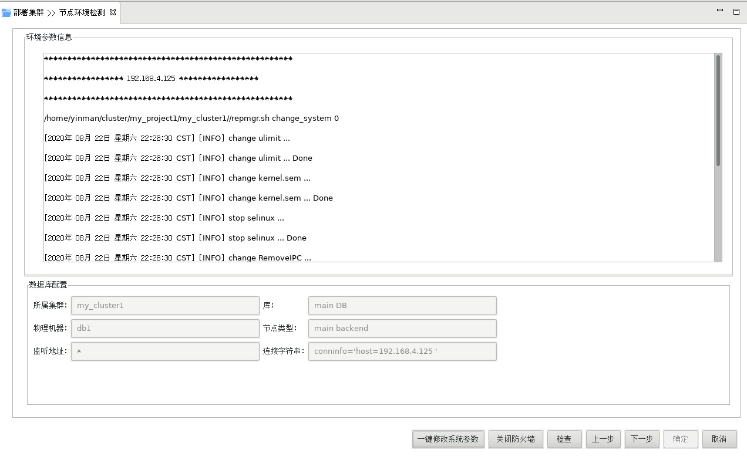Select the 部署集群 >> 节点环境检测 tab
The image size is (747, 460).
coord(59,12)
